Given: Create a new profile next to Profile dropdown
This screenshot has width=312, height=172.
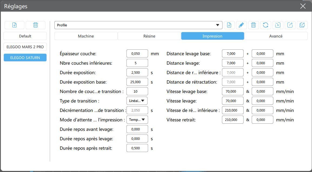Looking at the screenshot, I should click(229, 25).
